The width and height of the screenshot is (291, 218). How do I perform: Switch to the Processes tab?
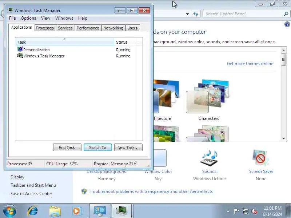tap(45, 28)
